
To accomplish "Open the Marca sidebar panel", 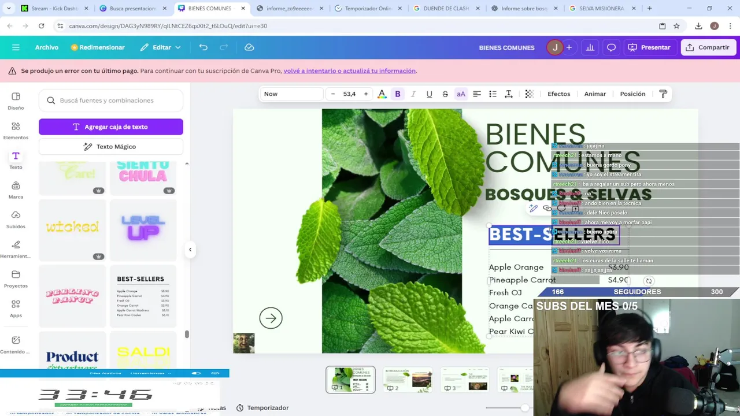I will (16, 190).
